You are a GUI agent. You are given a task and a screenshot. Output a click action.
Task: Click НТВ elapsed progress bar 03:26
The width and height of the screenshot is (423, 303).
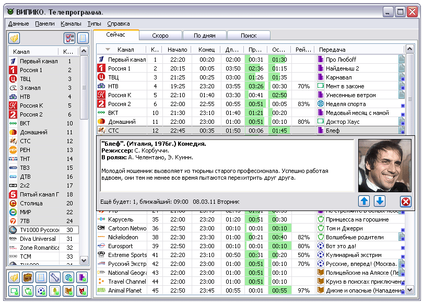pos(256,86)
